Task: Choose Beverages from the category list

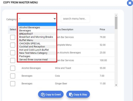Action: point(37,31)
